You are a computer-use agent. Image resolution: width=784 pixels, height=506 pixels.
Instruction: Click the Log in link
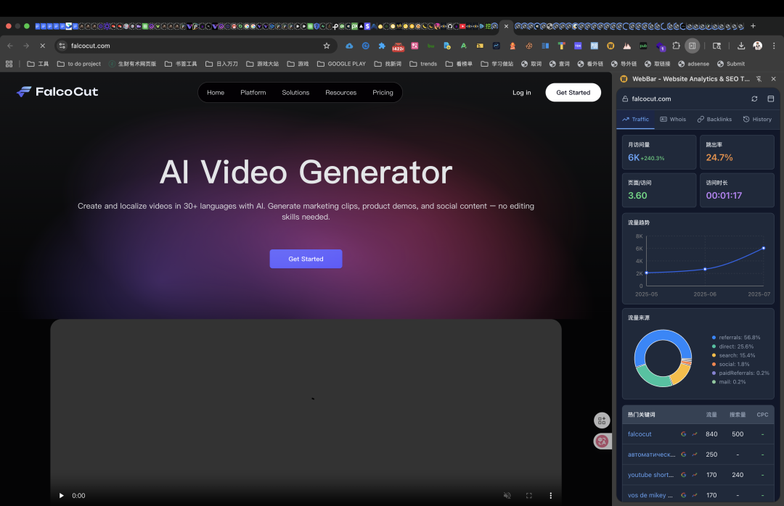click(x=521, y=92)
